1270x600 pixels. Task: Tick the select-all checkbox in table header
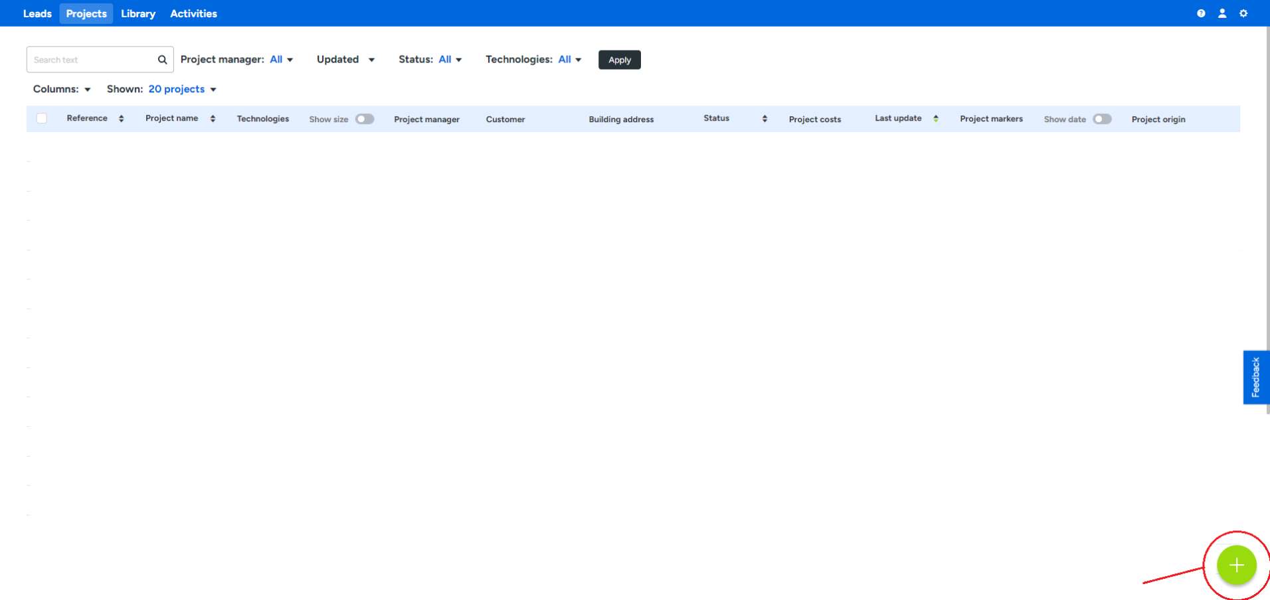click(x=42, y=119)
